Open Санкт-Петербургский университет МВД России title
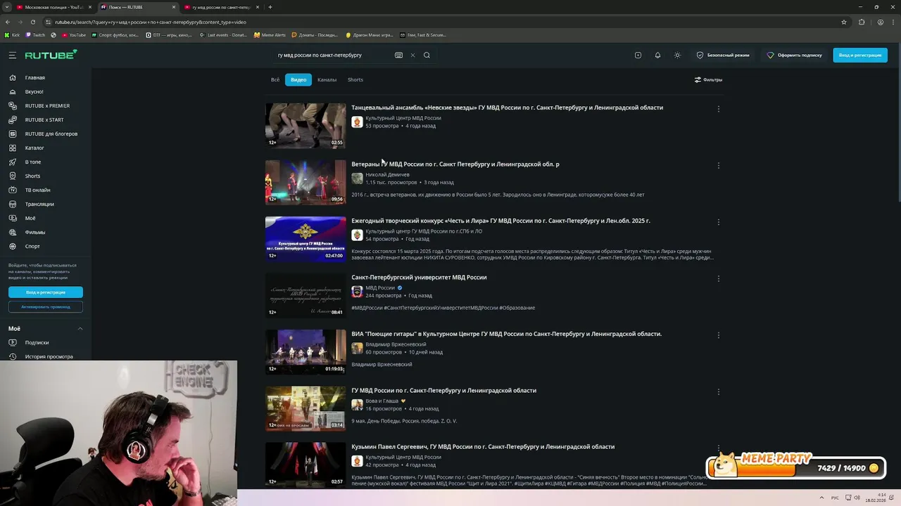Screen dimensions: 901x506 coord(419,278)
